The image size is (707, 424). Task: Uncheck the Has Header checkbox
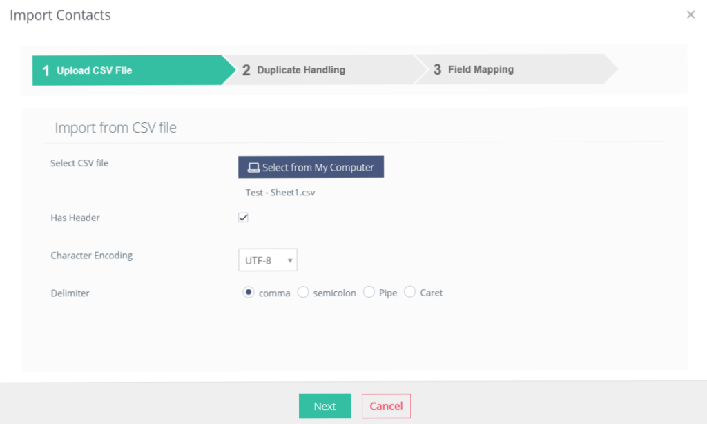pyautogui.click(x=243, y=218)
